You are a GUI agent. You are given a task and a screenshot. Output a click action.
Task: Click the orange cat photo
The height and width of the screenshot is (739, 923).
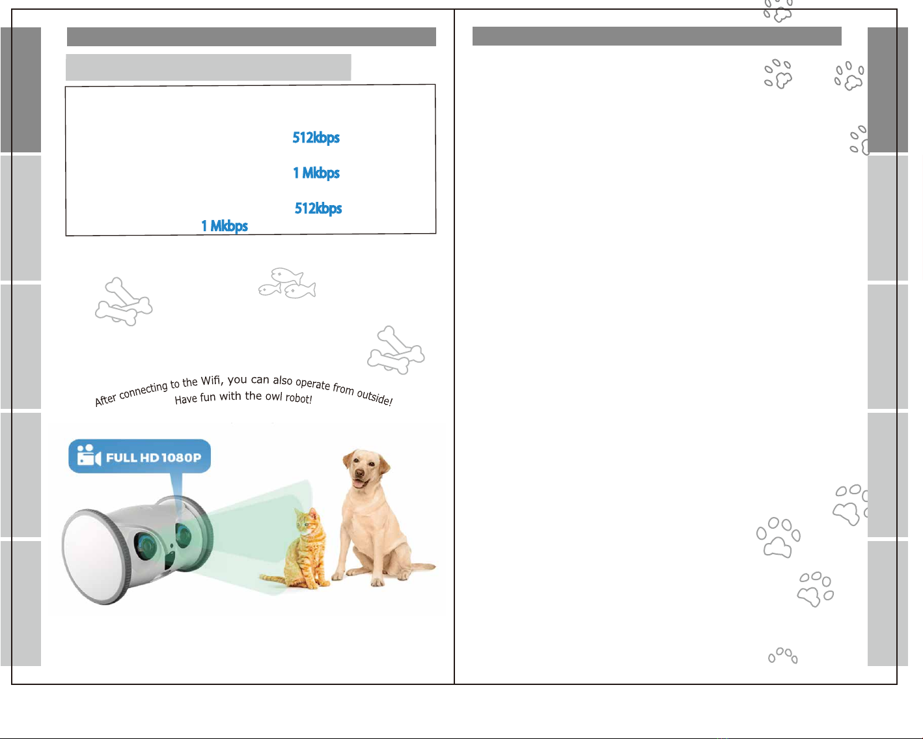tap(296, 550)
